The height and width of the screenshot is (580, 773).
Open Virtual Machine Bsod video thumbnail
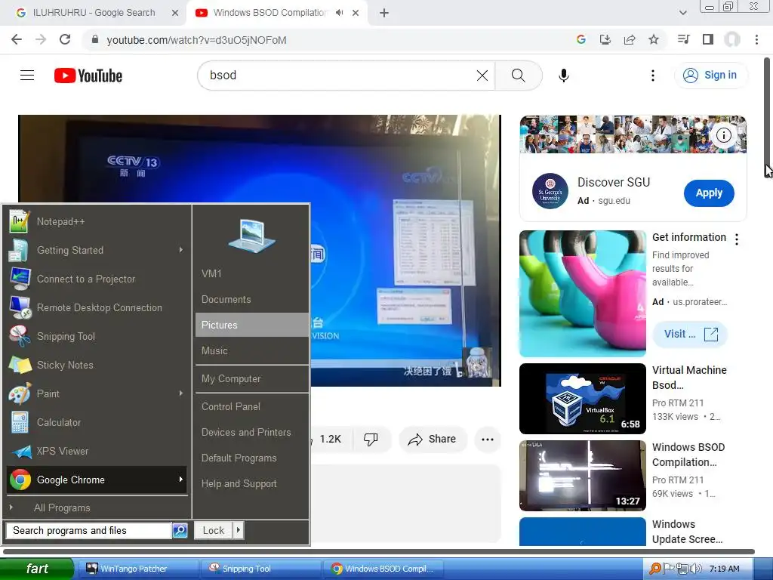pos(582,399)
